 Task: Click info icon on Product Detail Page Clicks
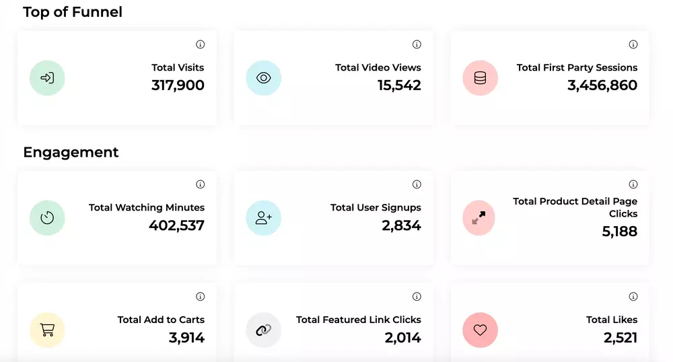coord(633,184)
